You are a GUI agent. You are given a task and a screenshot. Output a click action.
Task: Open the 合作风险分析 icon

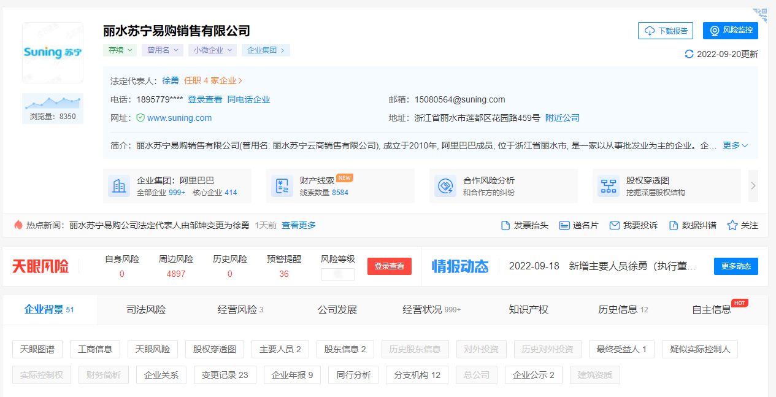pyautogui.click(x=445, y=186)
